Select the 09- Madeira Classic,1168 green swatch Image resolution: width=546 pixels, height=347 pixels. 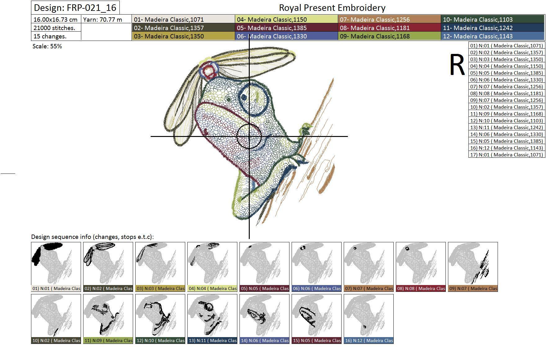click(389, 36)
